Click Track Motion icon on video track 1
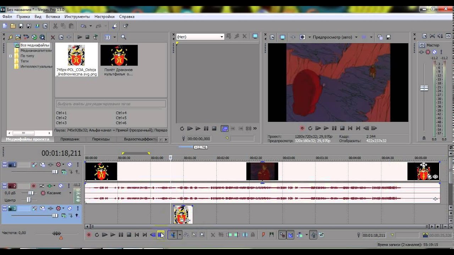Image resolution: width=454 pixels, height=255 pixels. tap(43, 164)
